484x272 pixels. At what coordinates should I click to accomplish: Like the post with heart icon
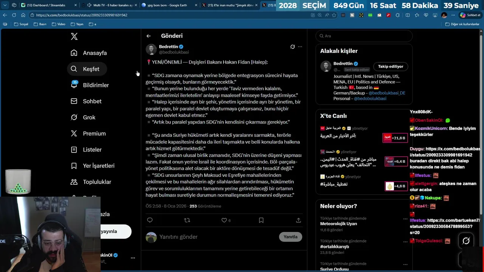pyautogui.click(x=224, y=220)
